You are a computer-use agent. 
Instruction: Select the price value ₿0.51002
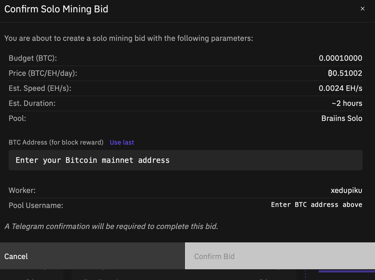click(345, 73)
